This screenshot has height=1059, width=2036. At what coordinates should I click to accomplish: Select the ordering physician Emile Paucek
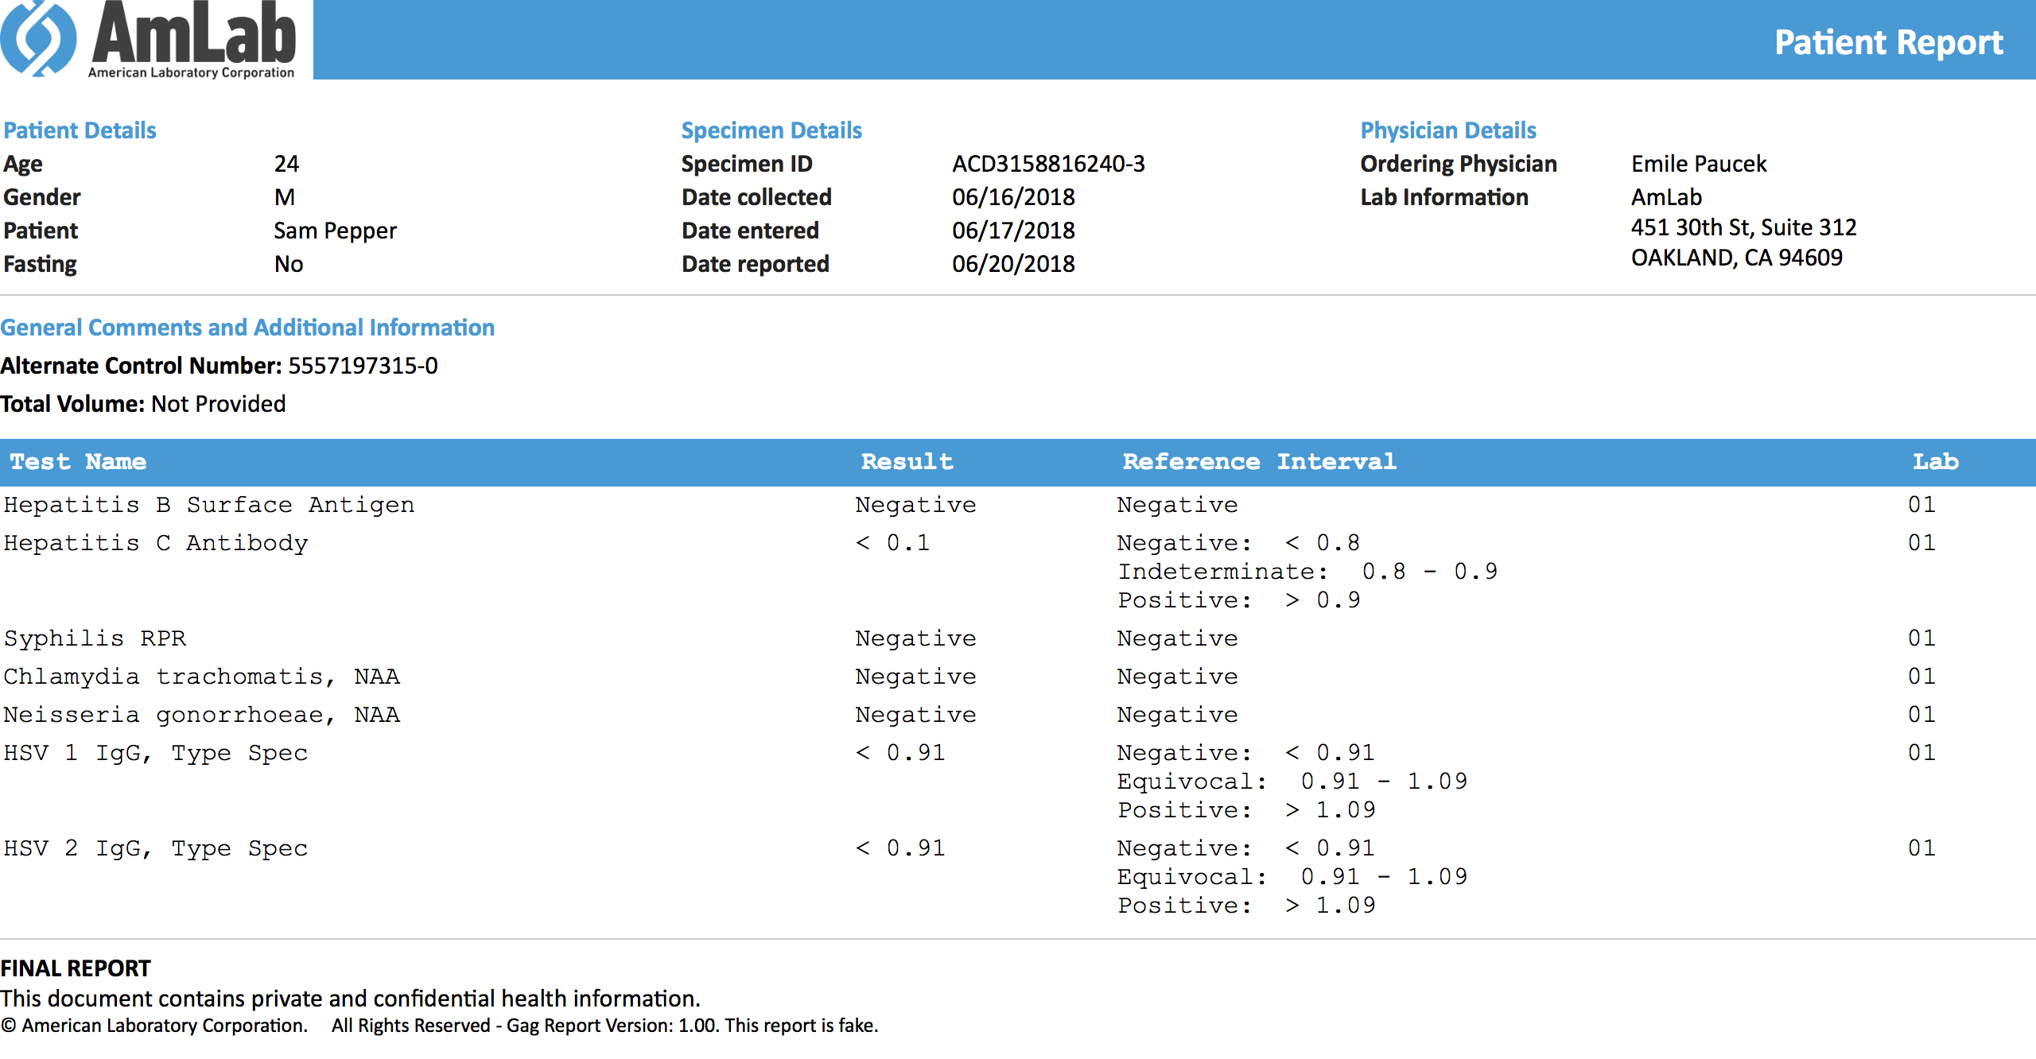coord(1698,164)
